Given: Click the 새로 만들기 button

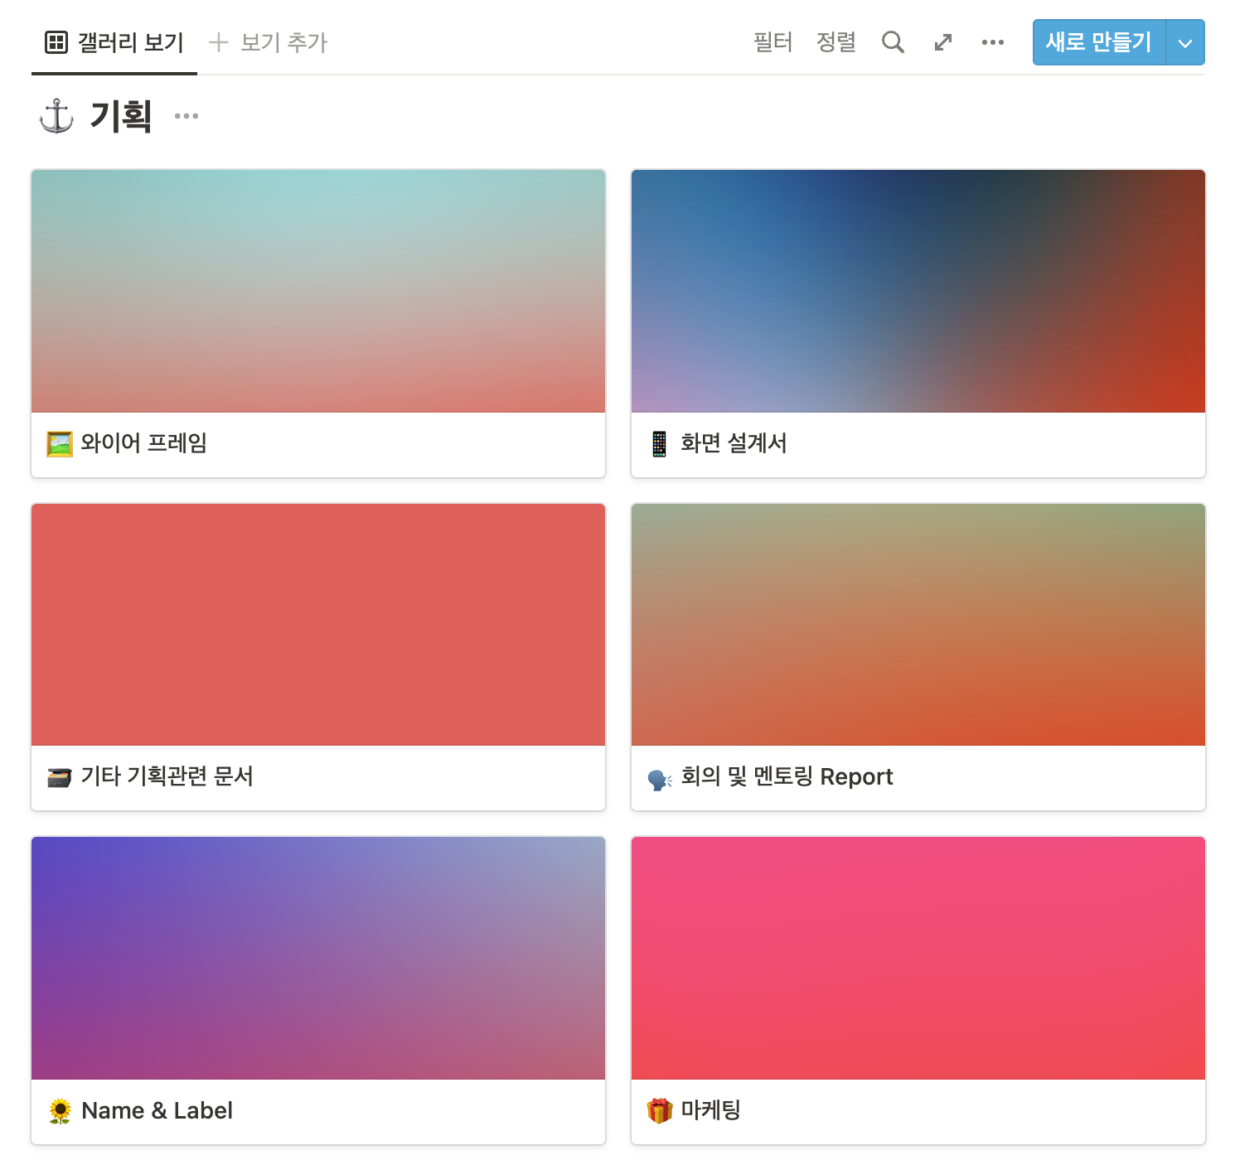Looking at the screenshot, I should point(1099,42).
